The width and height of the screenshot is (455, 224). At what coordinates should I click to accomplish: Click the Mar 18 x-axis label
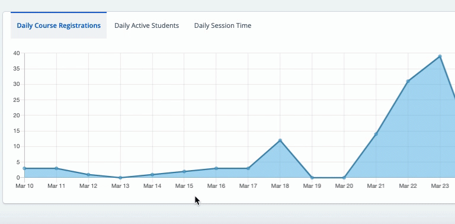pos(280,186)
